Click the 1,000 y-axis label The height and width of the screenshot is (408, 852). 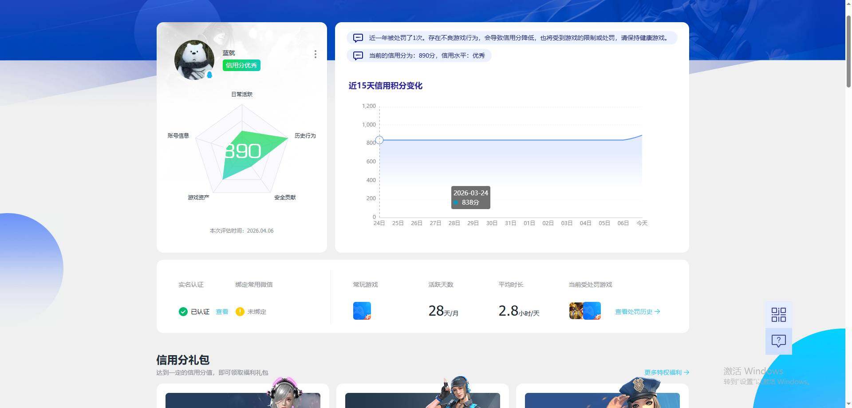(369, 125)
